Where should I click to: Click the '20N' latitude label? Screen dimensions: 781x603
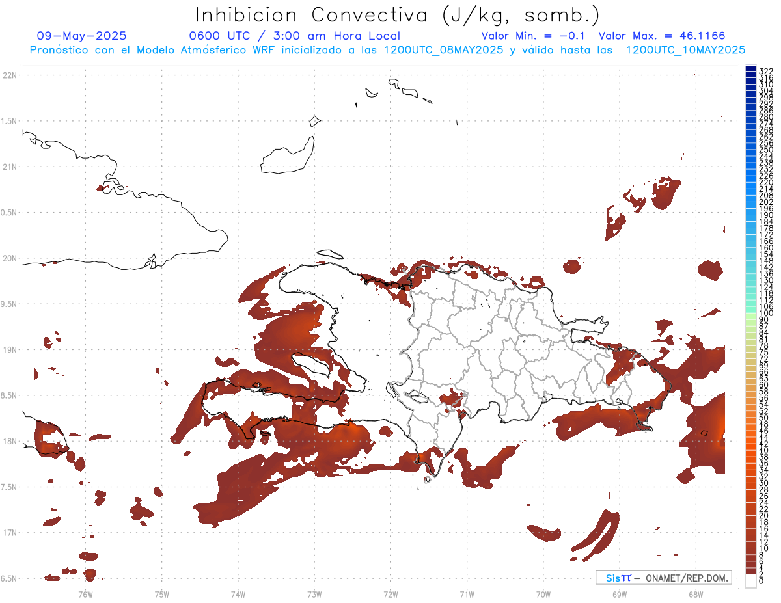[x=9, y=258]
